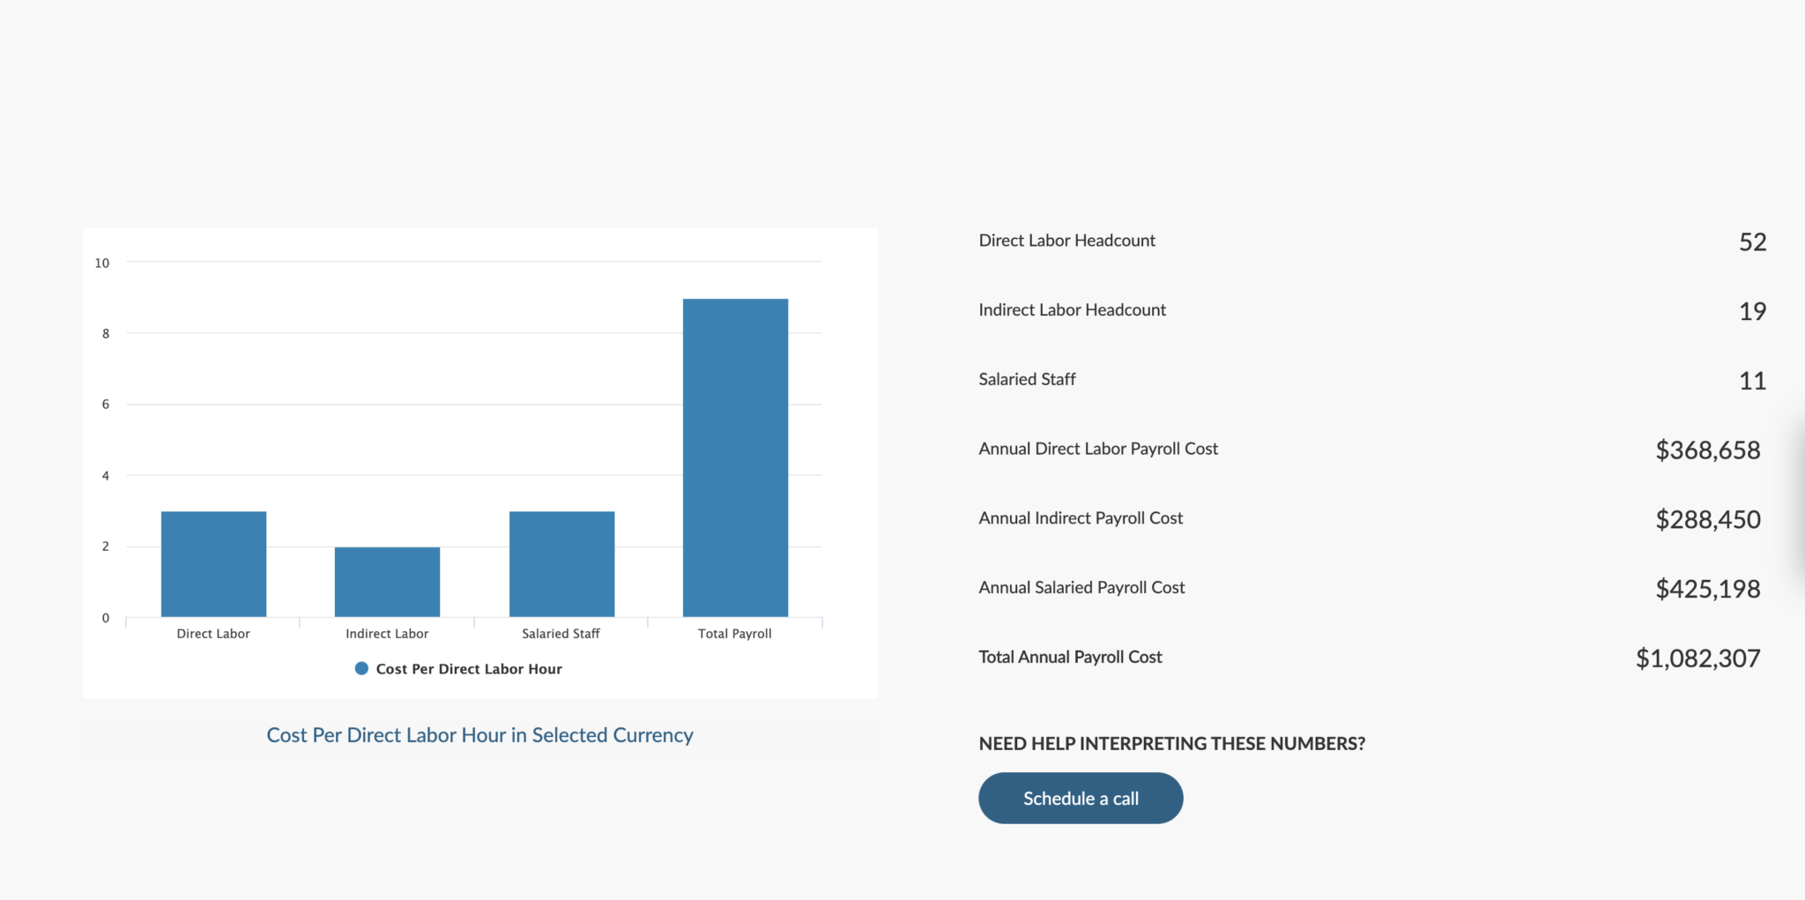Toggle the Indirect Labor series in legend
Viewport: 1805px width, 900px height.
tap(386, 633)
